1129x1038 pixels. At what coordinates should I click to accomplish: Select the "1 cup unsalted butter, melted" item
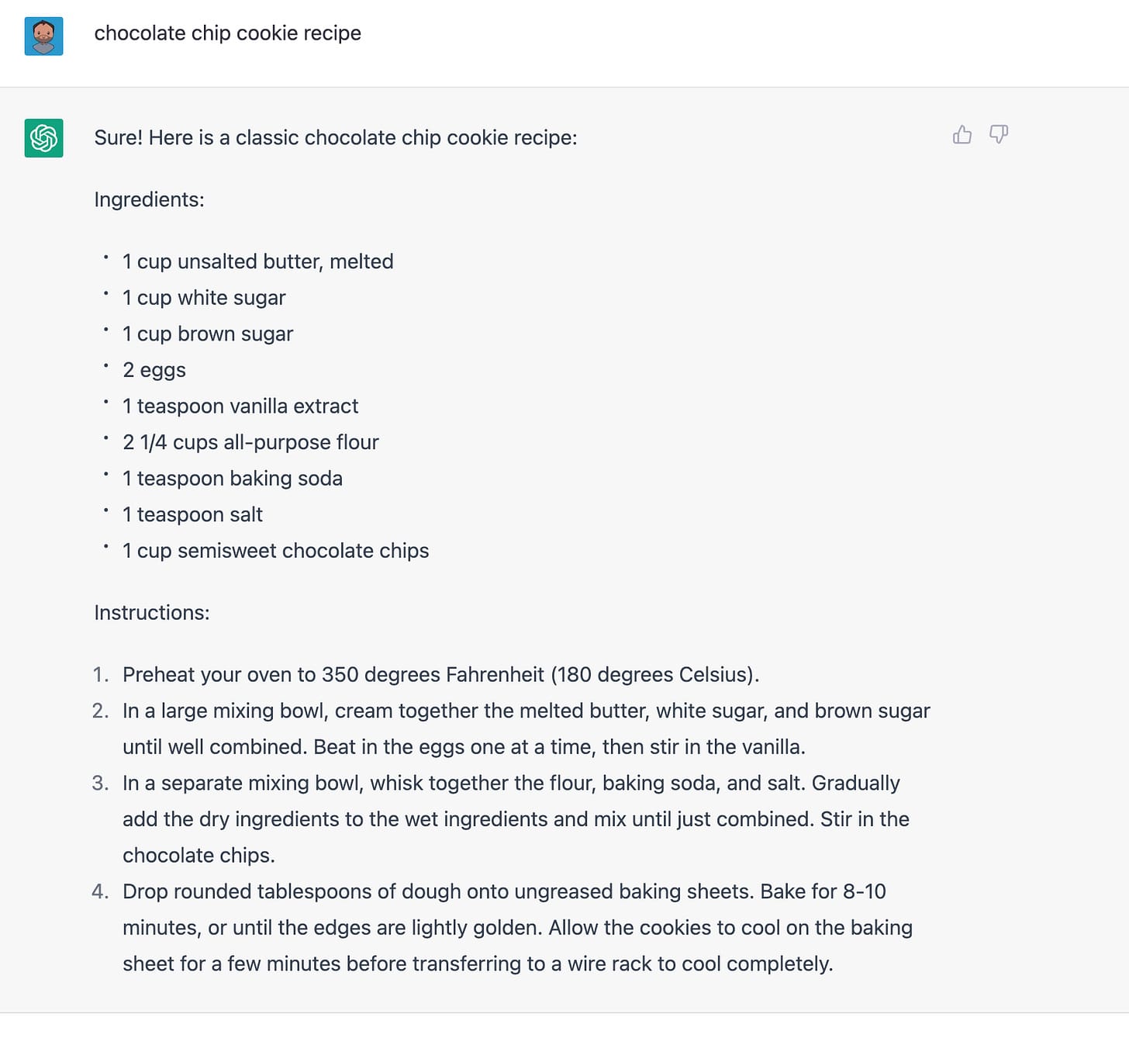click(x=257, y=262)
